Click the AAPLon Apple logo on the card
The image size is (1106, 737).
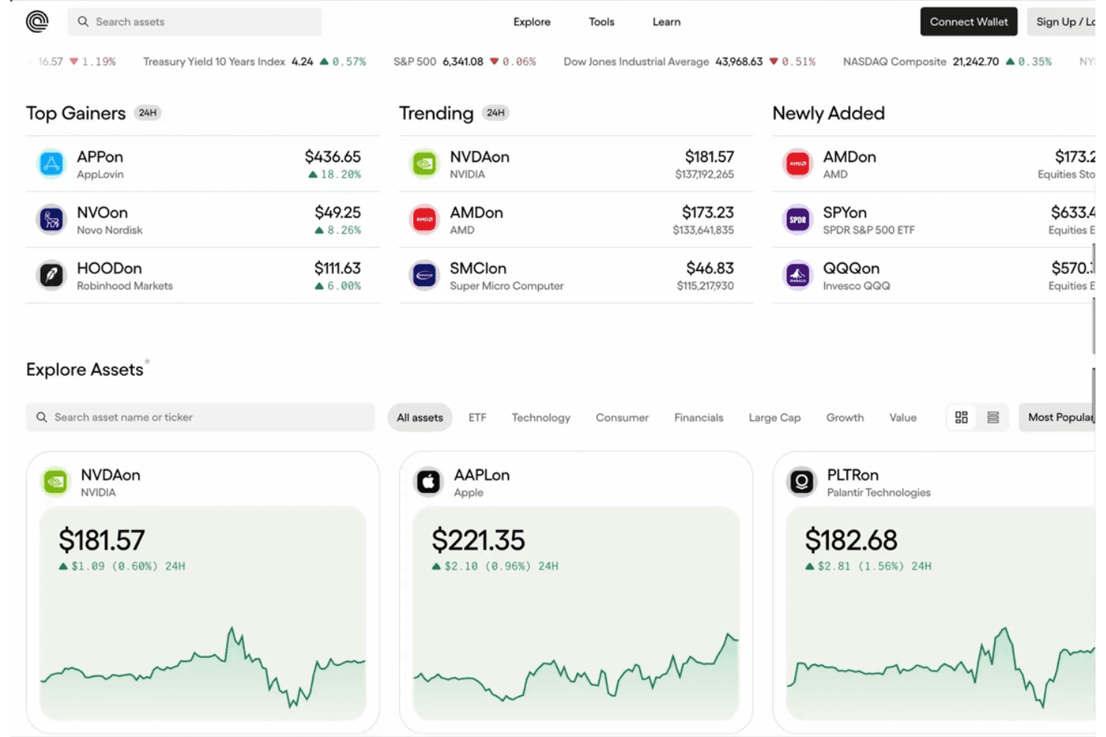click(x=428, y=482)
